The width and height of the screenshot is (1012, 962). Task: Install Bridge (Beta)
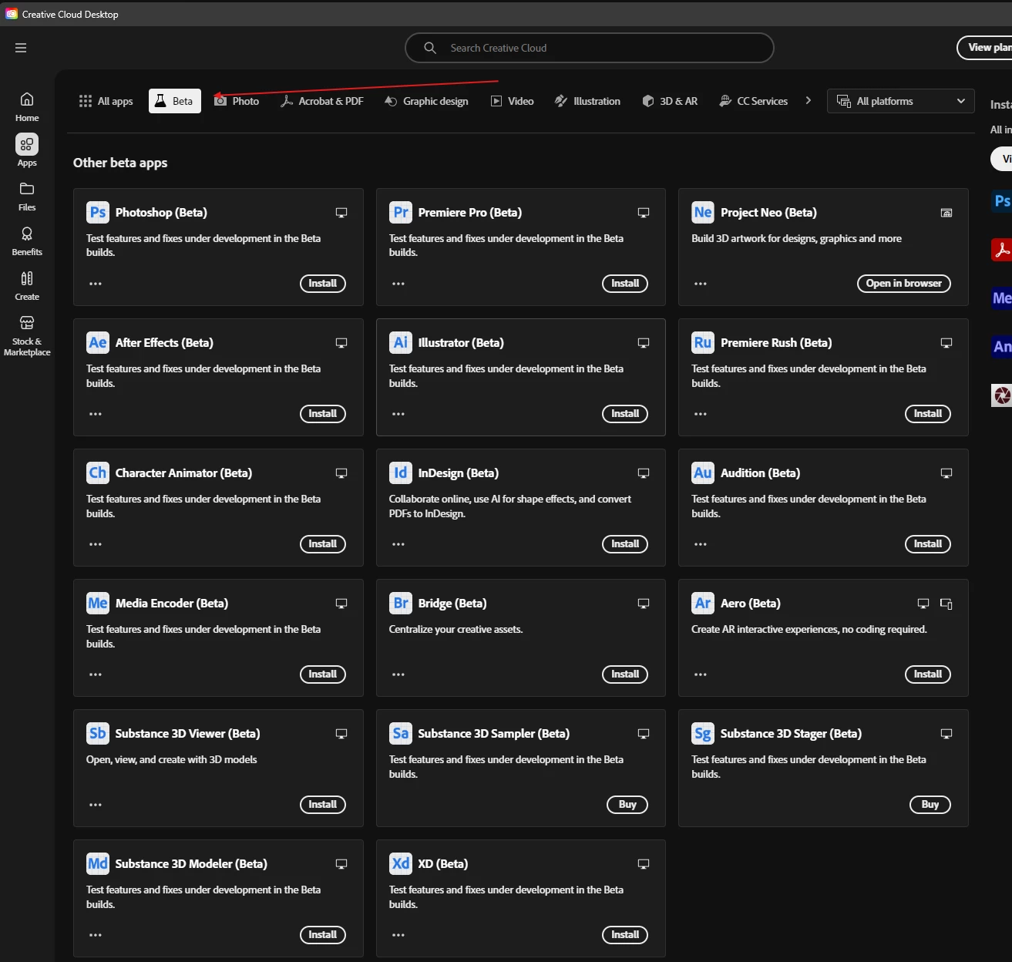click(625, 674)
